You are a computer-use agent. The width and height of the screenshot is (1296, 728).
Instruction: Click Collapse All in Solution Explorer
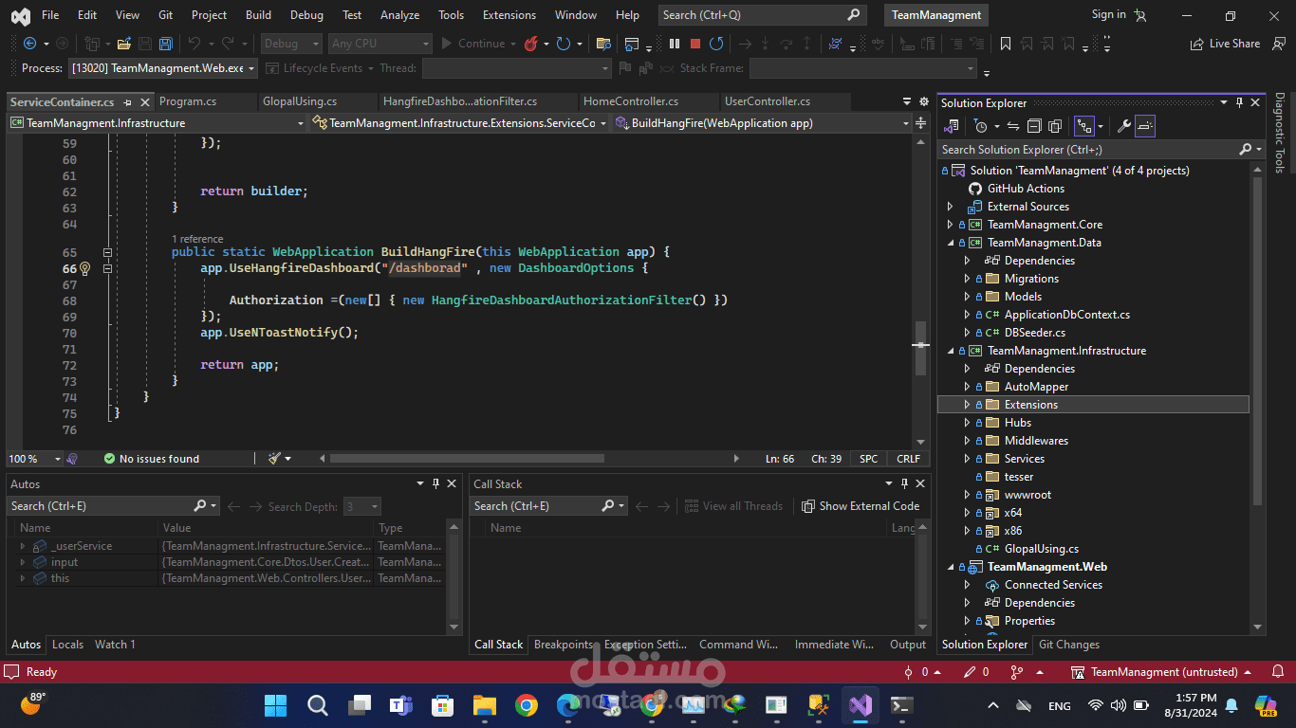point(1033,126)
